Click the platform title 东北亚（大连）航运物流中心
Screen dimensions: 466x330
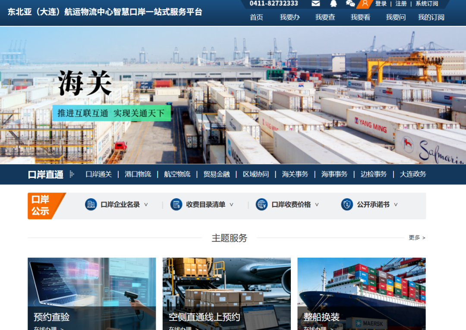pyautogui.click(x=104, y=12)
